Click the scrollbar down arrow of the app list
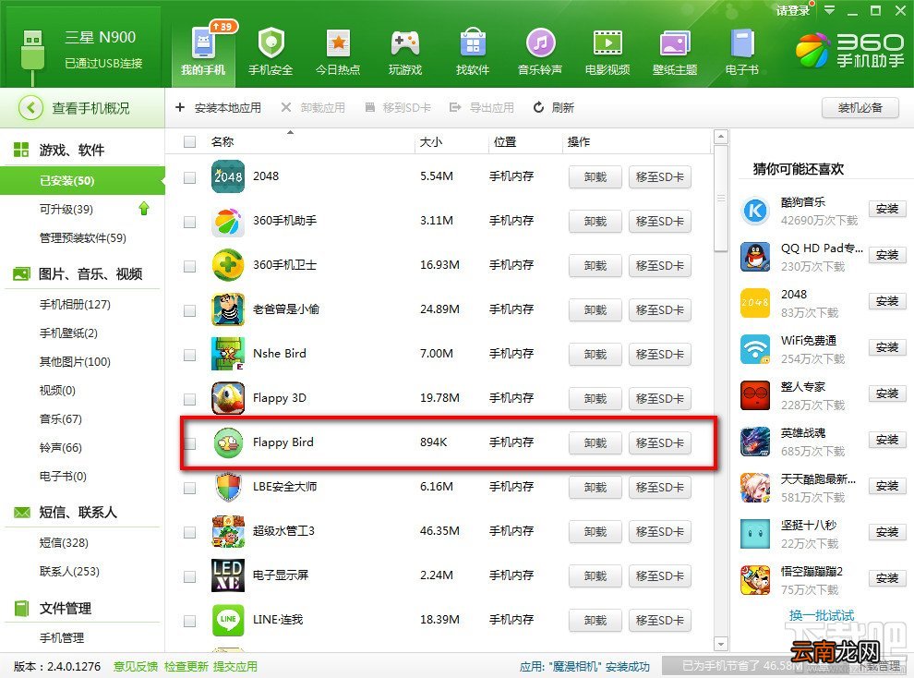Image resolution: width=914 pixels, height=678 pixels. [721, 644]
